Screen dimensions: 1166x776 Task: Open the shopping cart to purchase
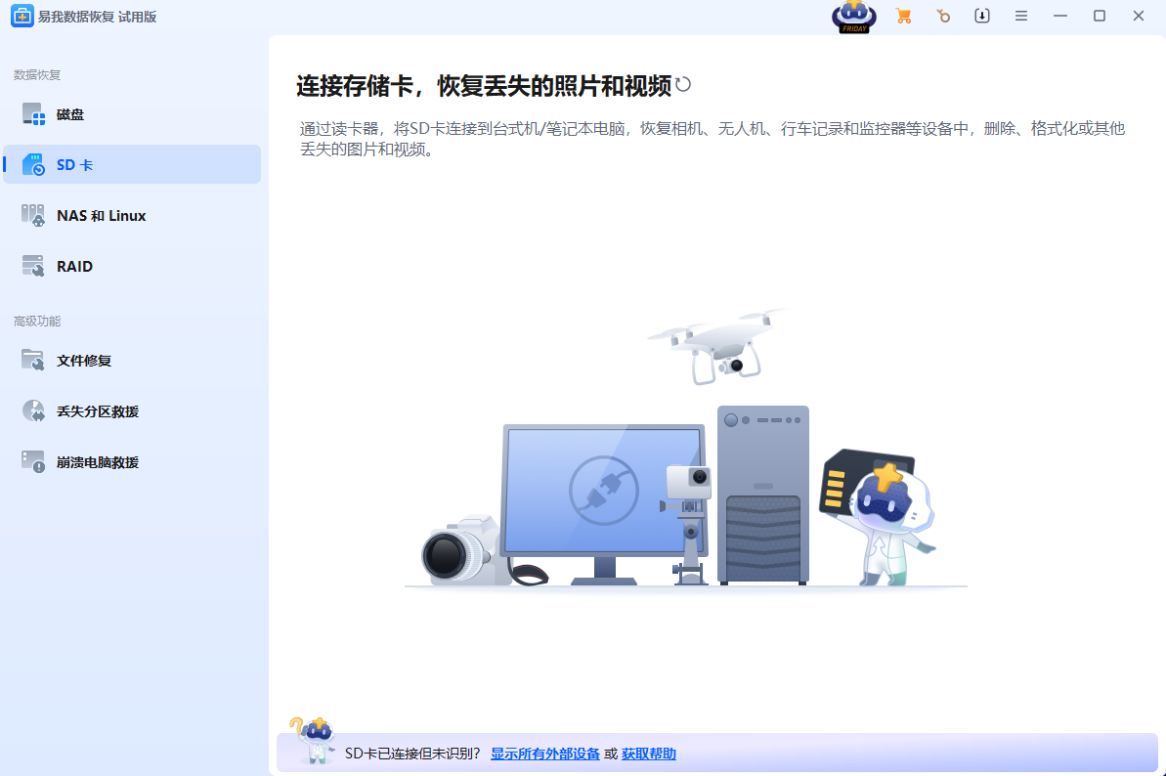(x=904, y=16)
